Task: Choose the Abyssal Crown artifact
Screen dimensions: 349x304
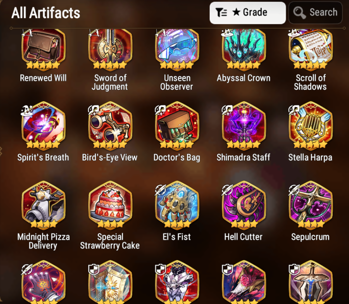Action: [x=244, y=50]
